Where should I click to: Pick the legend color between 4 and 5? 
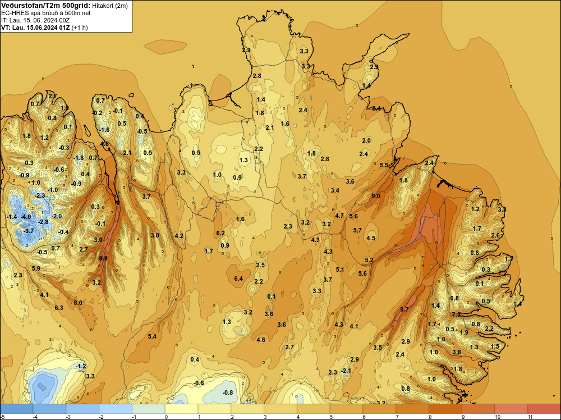(314, 409)
